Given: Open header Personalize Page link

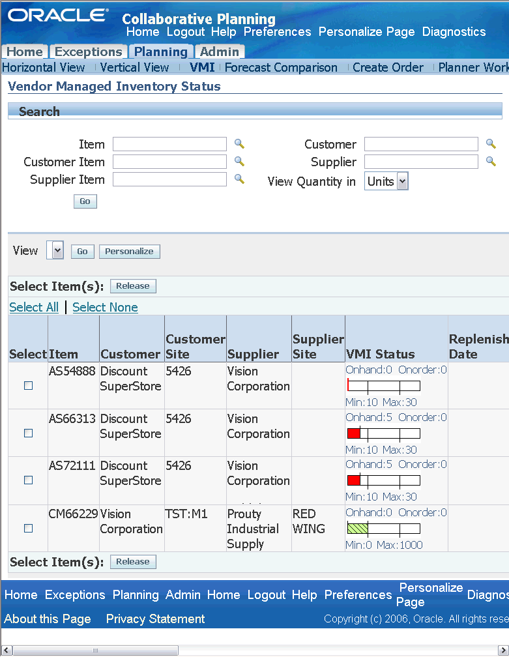Looking at the screenshot, I should pos(366,32).
